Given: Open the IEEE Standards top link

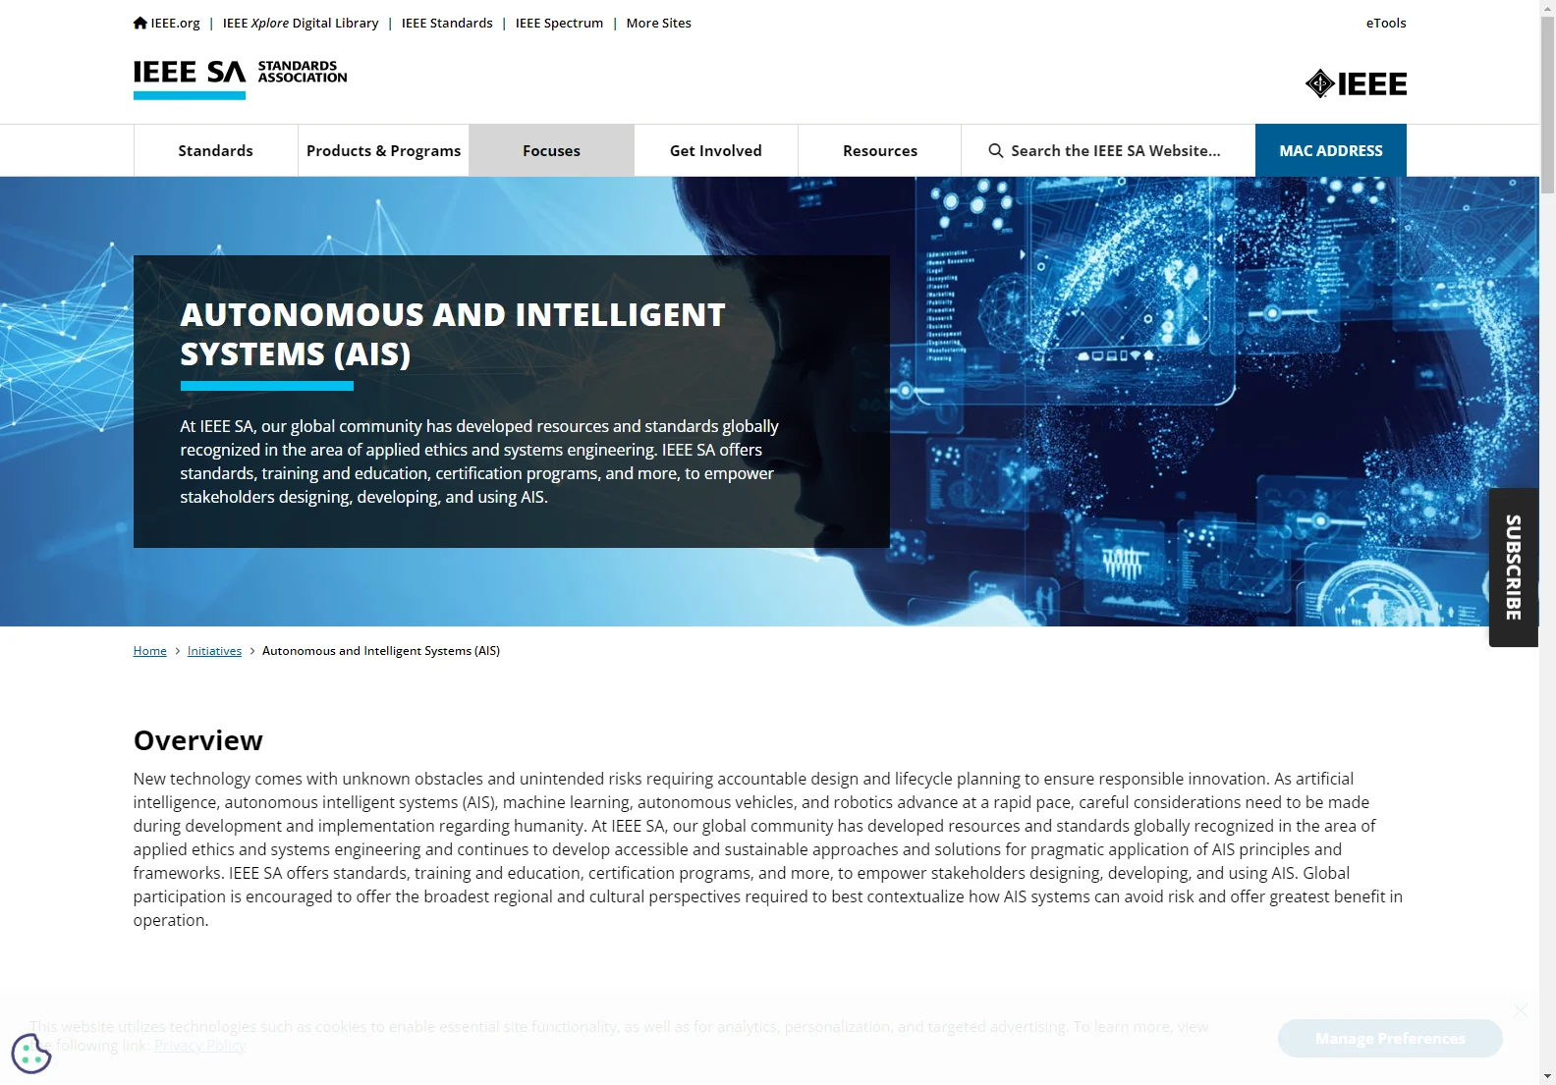Looking at the screenshot, I should point(447,23).
